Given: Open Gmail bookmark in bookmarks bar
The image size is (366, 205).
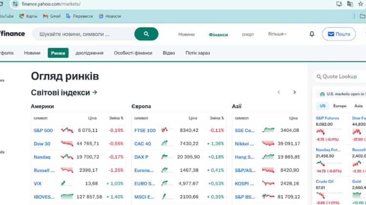Looking at the screenshot, I should coord(52,16).
